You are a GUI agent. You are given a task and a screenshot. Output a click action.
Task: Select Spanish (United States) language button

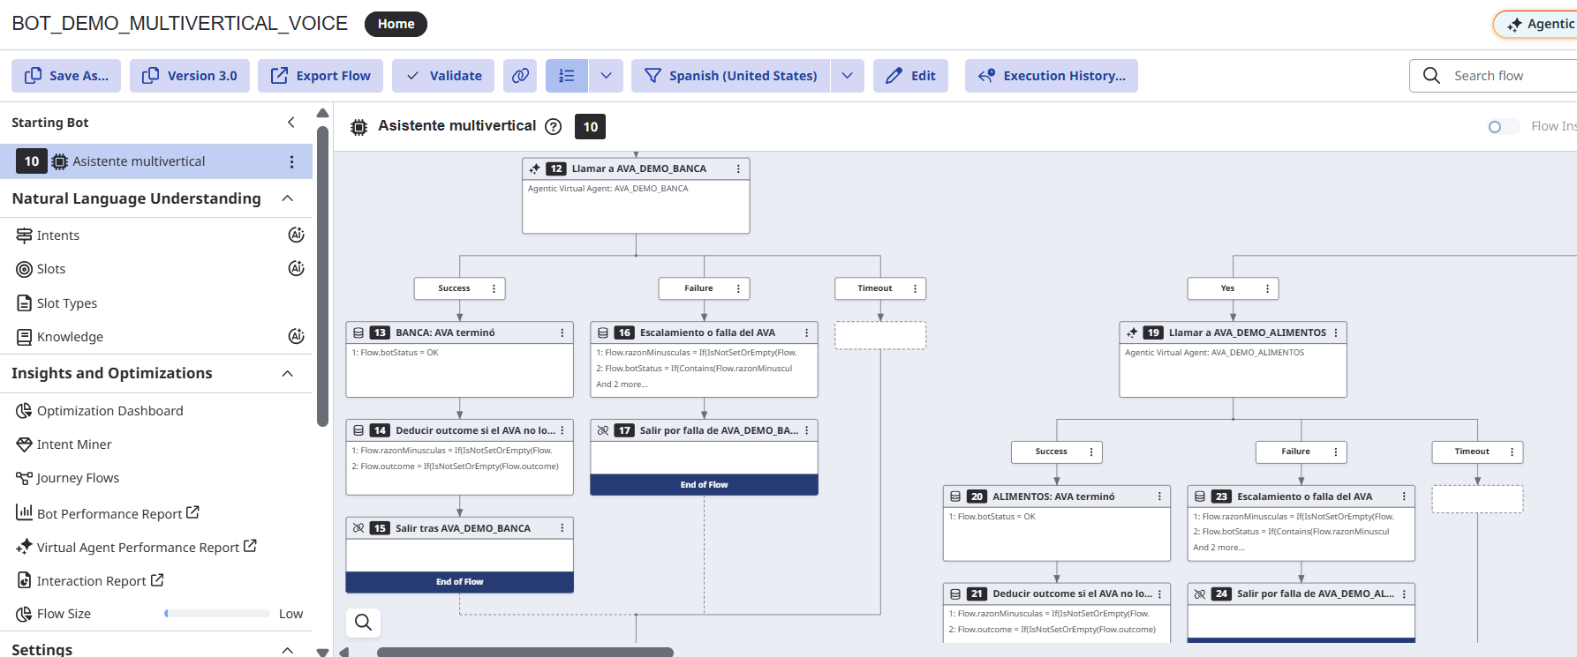pos(730,76)
